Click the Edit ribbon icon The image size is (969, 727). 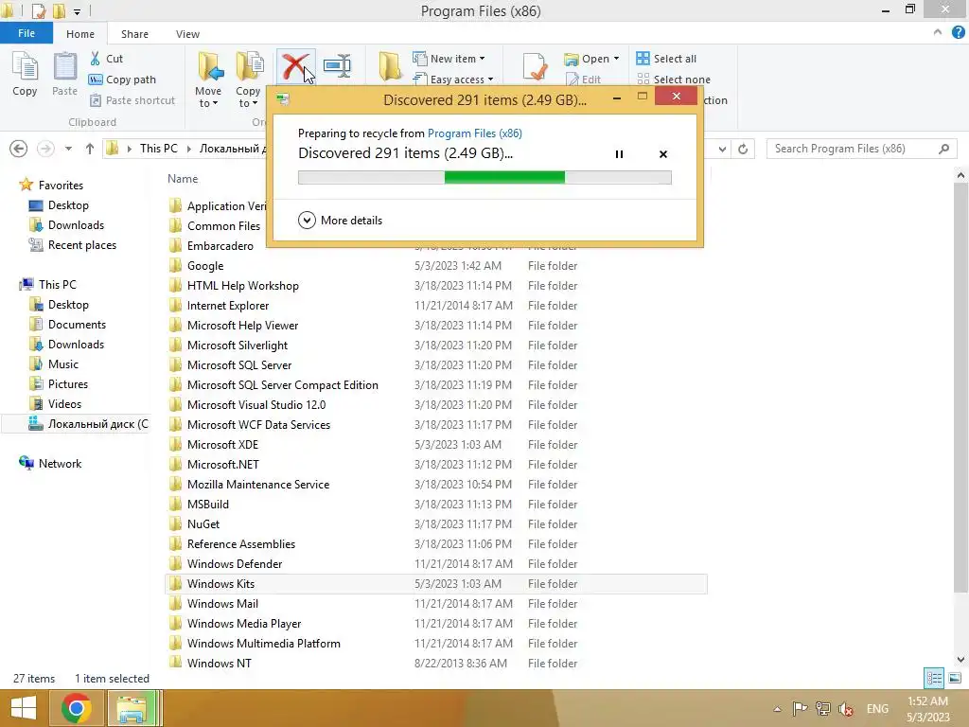pos(573,80)
